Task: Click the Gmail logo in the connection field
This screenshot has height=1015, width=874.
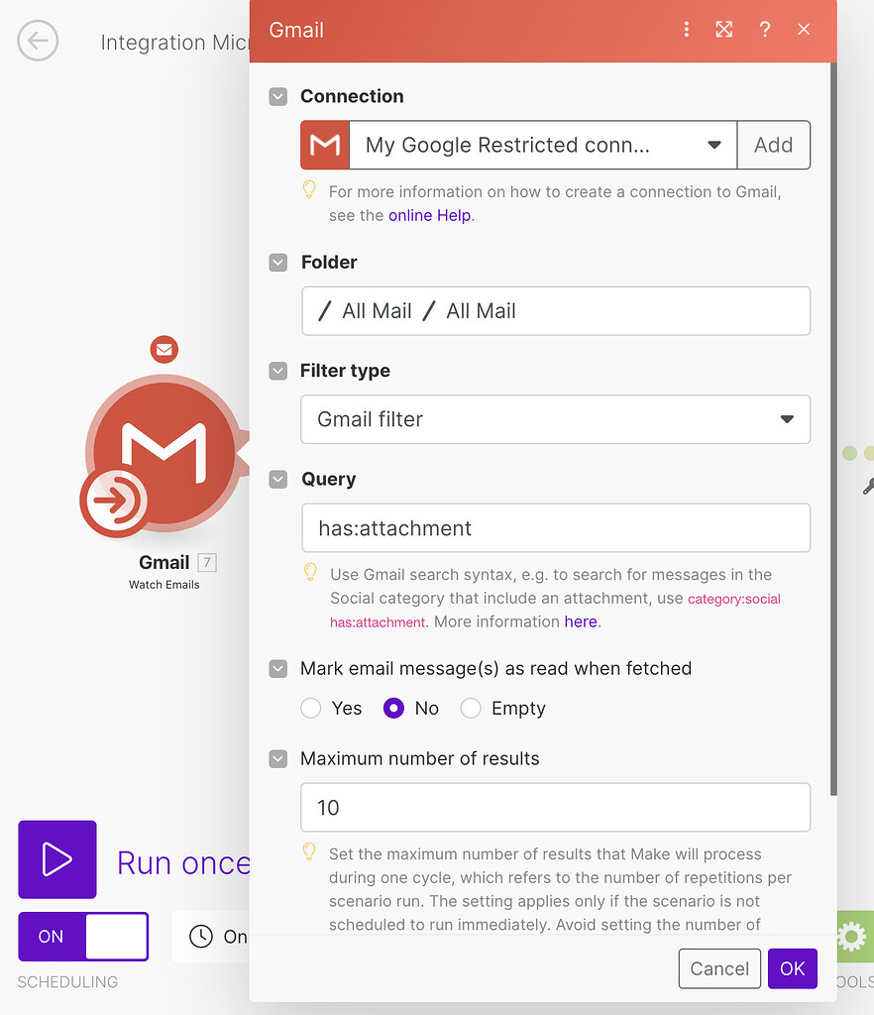Action: tap(324, 145)
